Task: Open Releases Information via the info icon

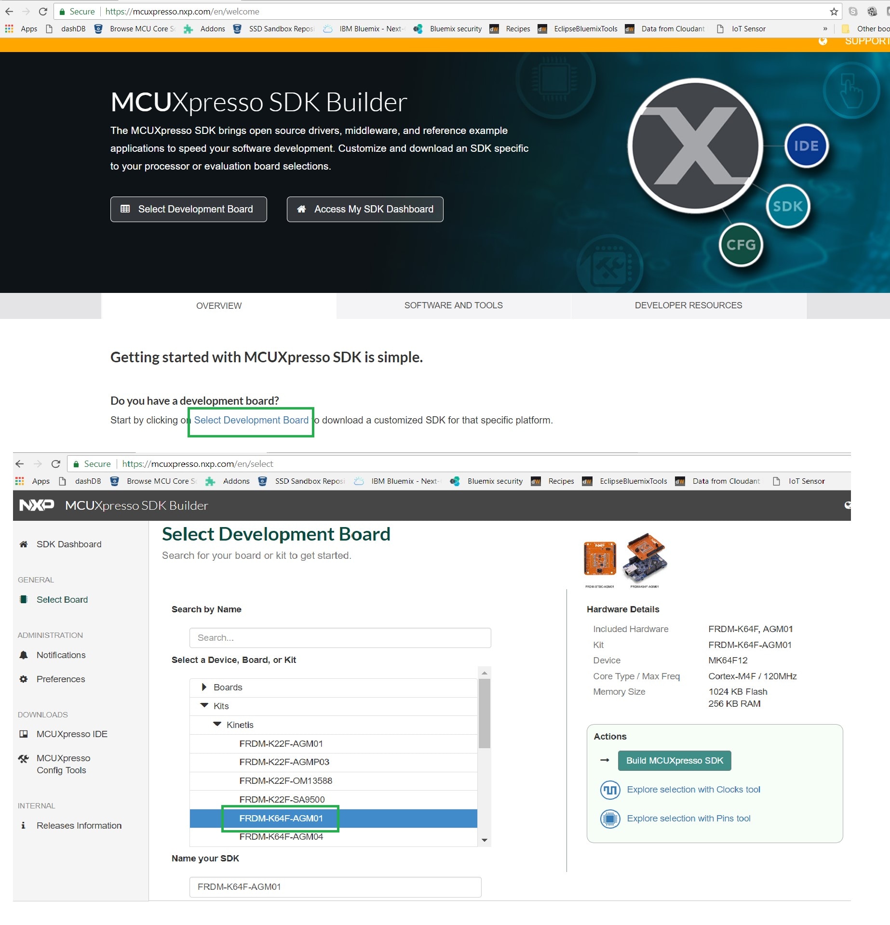Action: [23, 825]
